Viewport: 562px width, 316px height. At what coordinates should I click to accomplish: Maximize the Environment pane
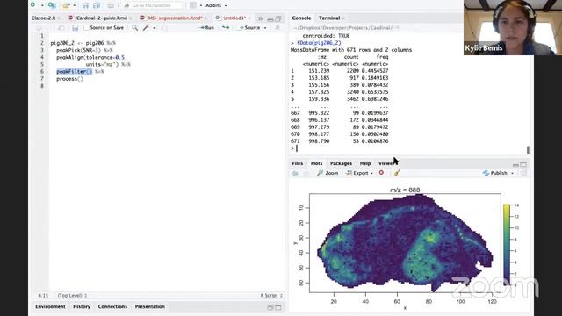[278, 307]
